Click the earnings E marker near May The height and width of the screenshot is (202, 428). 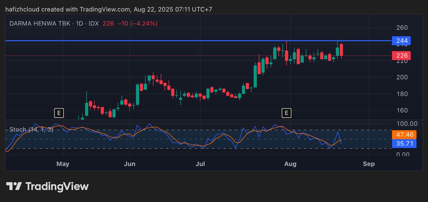point(59,113)
